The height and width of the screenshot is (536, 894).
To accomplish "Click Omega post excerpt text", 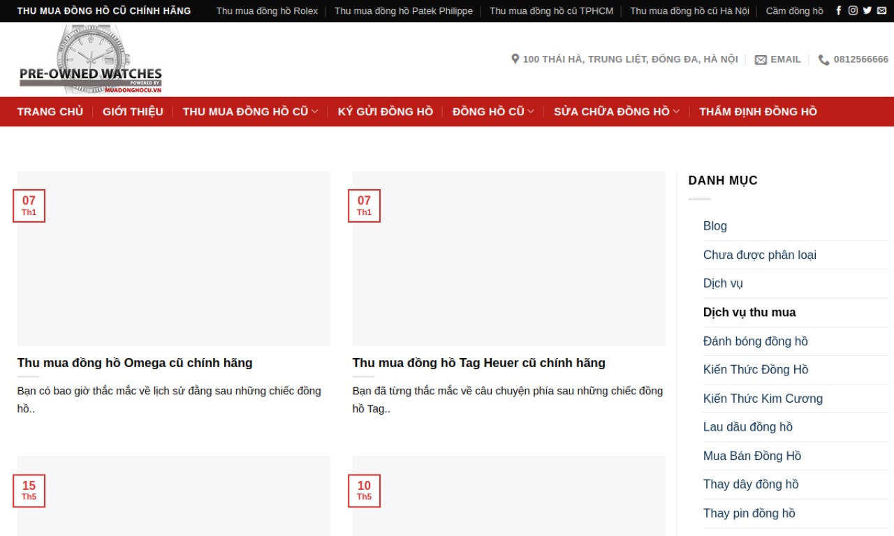I will tap(169, 400).
